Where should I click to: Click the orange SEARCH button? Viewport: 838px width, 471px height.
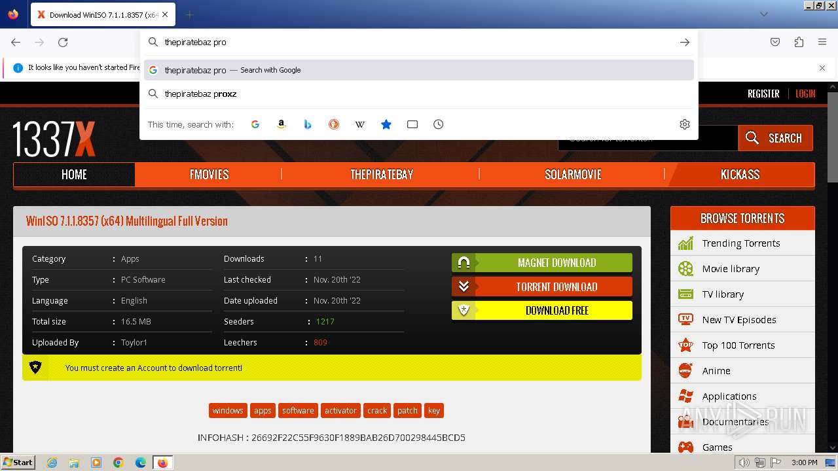pos(775,138)
